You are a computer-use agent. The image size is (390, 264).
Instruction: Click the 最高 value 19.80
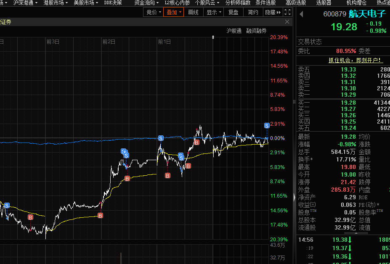(x=348, y=167)
